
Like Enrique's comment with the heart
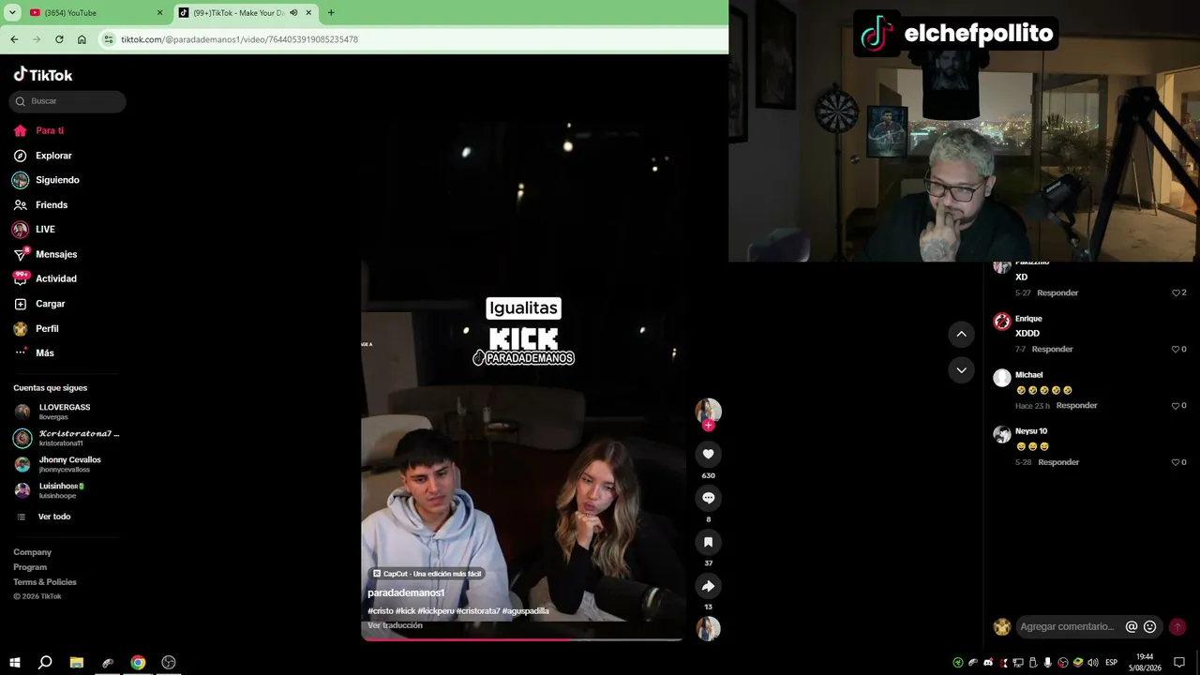[1176, 350]
